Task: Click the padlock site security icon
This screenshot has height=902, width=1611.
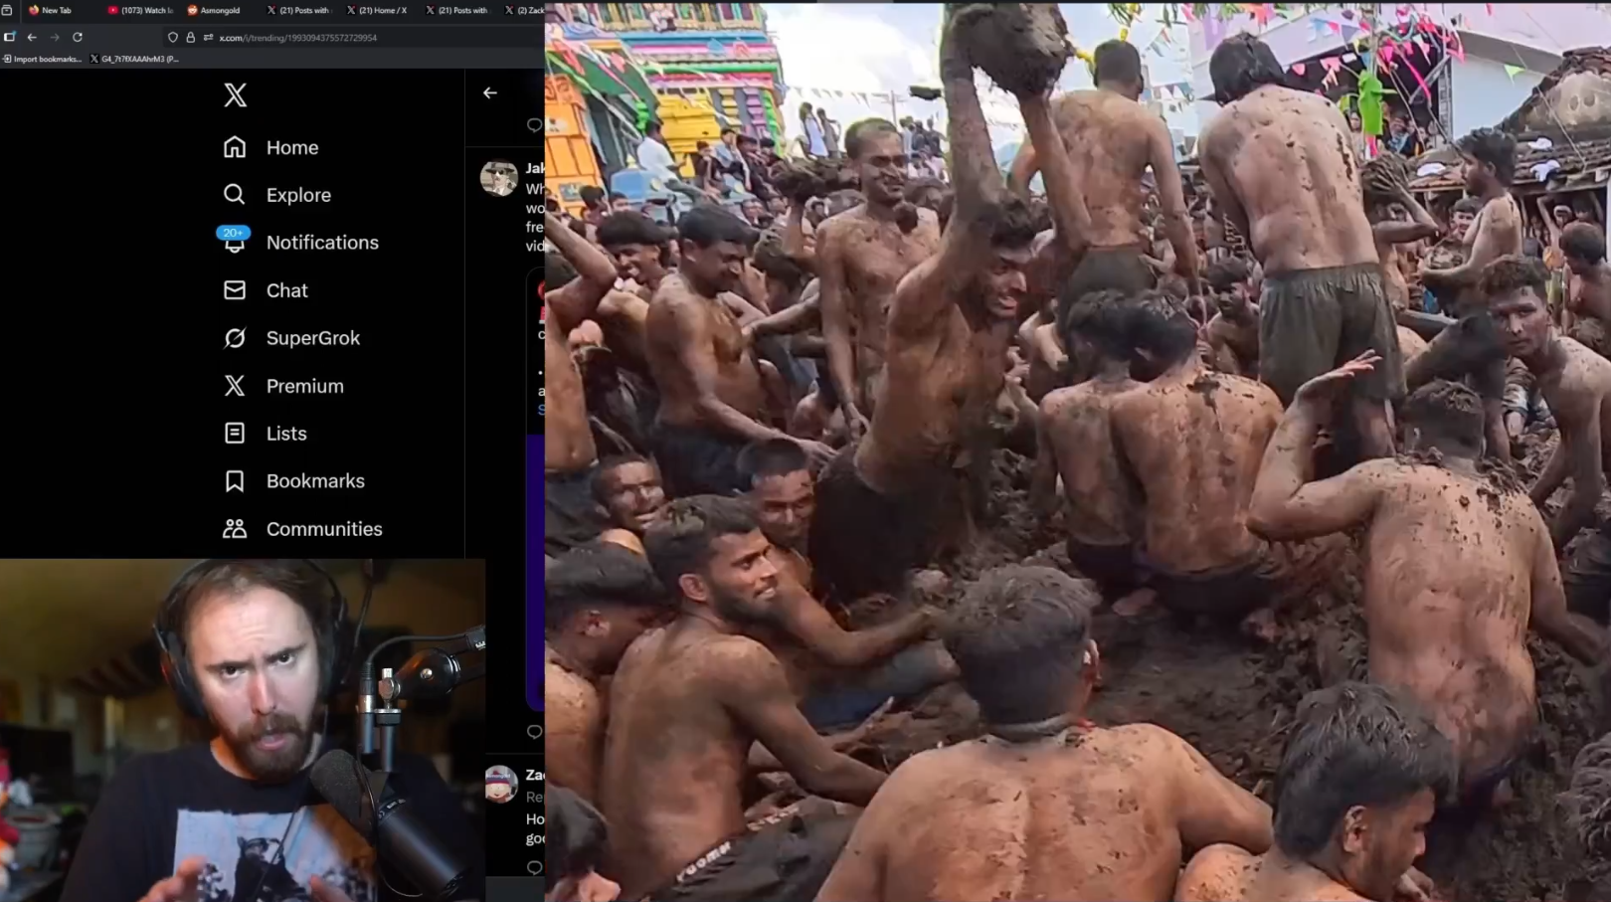Action: (191, 38)
